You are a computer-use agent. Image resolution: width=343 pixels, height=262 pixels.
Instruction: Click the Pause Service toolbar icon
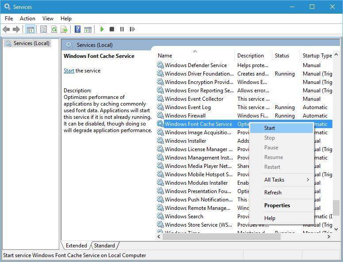pos(122,29)
